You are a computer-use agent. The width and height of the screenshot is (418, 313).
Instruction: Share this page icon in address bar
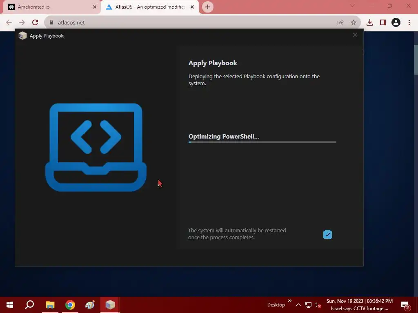[340, 23]
